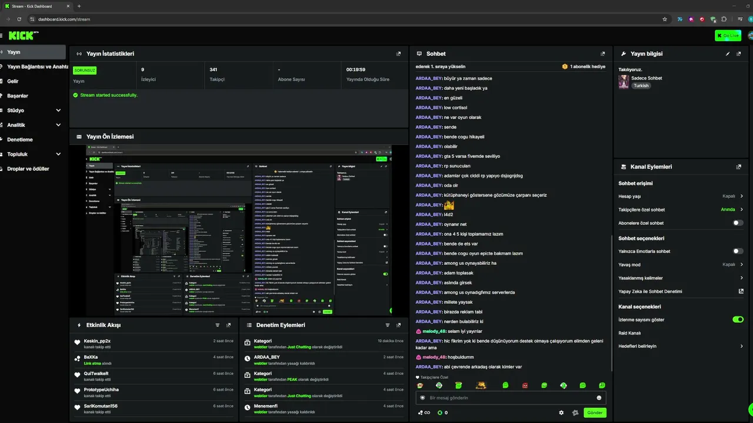Click the Sadece Sohbet category thumbnail

coord(624,82)
